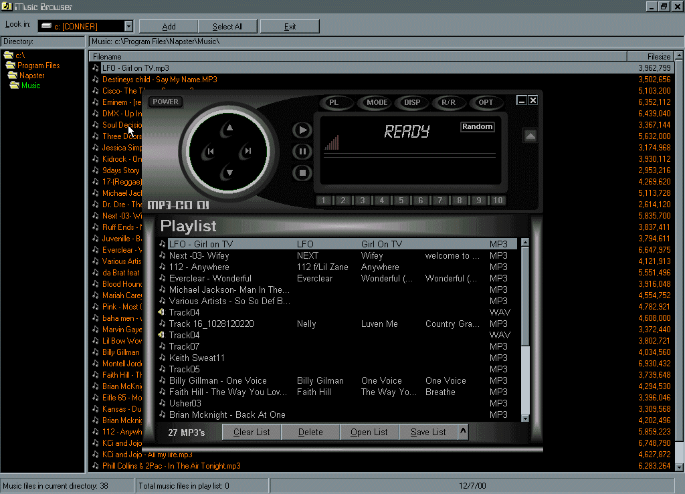Select preset number 8

459,201
